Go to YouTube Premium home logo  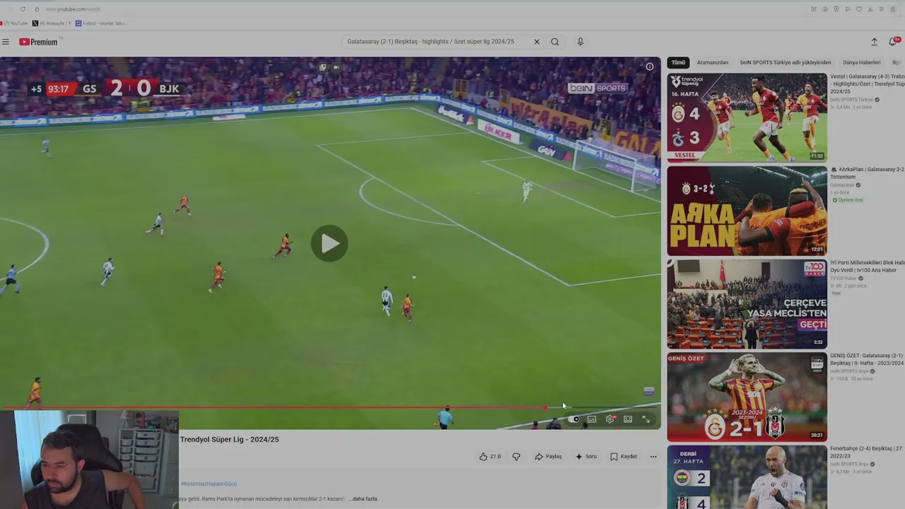tap(38, 42)
